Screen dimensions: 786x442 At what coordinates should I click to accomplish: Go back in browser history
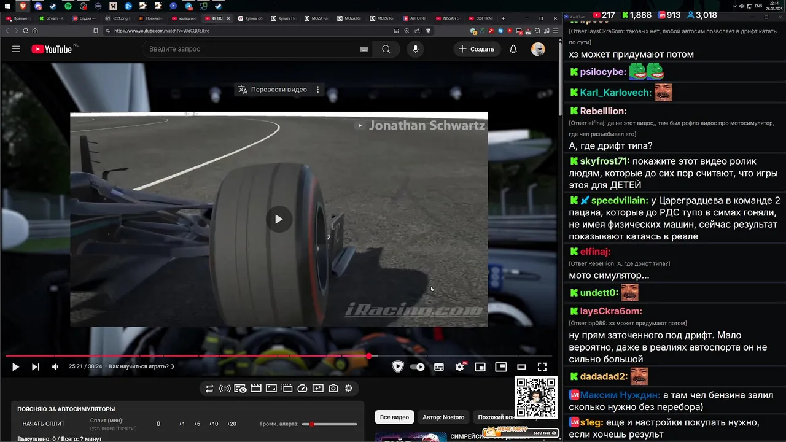9,31
